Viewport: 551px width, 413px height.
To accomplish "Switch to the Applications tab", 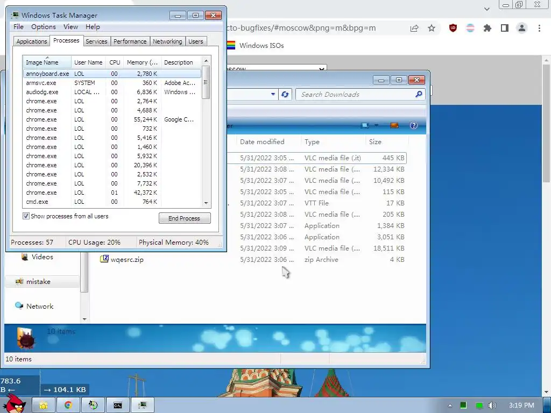I will [32, 41].
